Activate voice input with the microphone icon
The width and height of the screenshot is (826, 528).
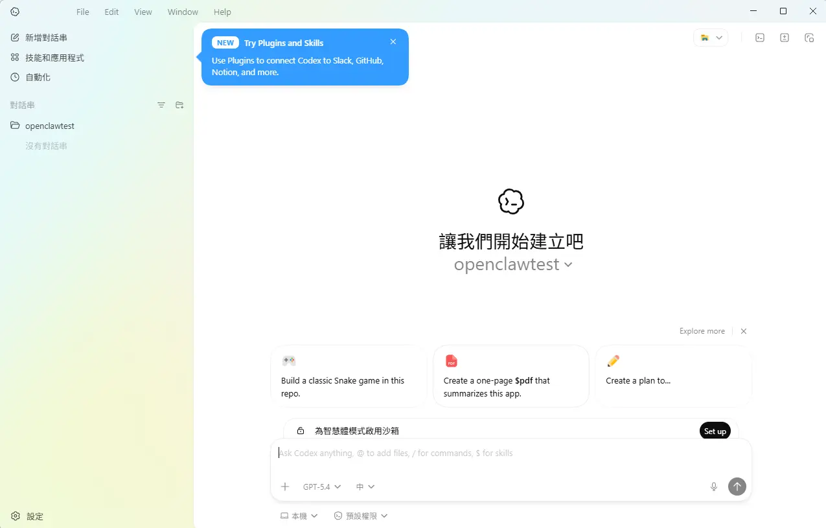tap(713, 487)
